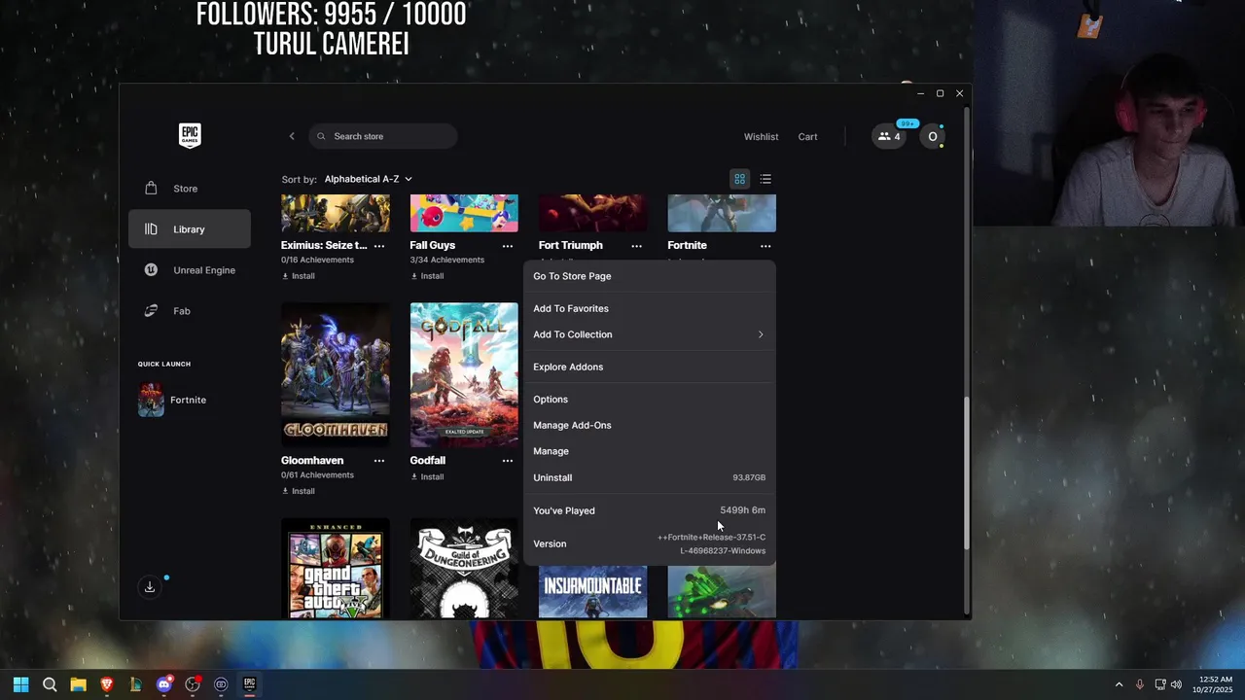The height and width of the screenshot is (700, 1245).
Task: Open more options for Fort Triumph
Action: pos(636,246)
